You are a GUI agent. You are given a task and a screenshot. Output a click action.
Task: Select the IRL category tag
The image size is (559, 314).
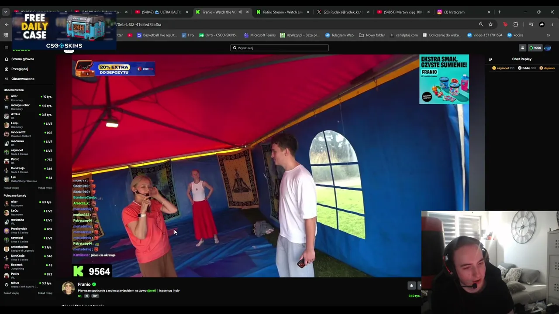click(x=80, y=296)
